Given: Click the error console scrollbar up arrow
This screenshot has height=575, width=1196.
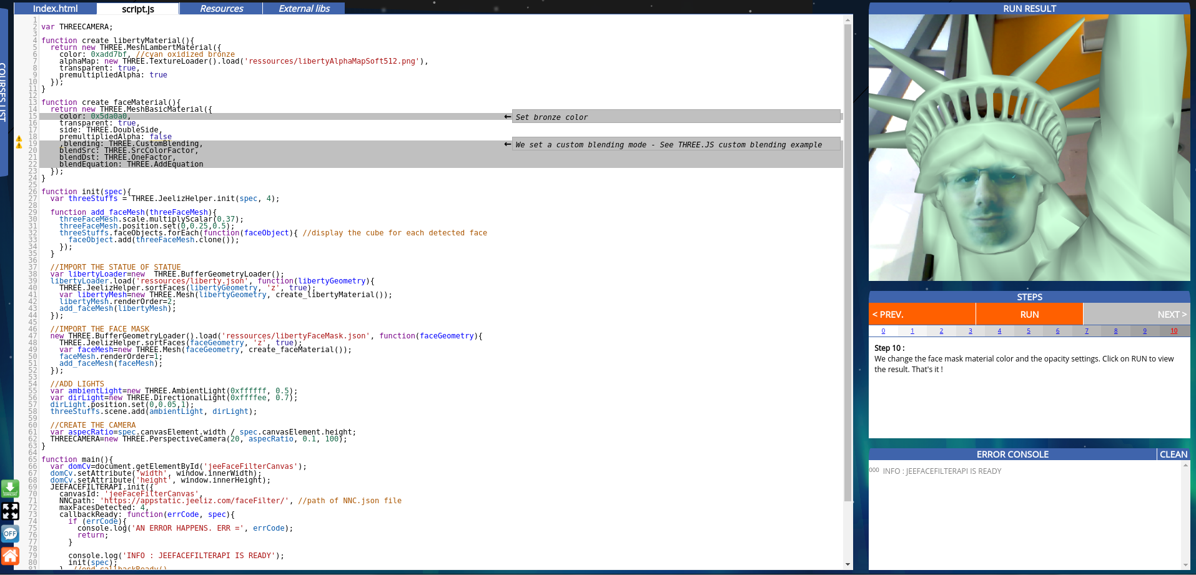Looking at the screenshot, I should point(1185,465).
